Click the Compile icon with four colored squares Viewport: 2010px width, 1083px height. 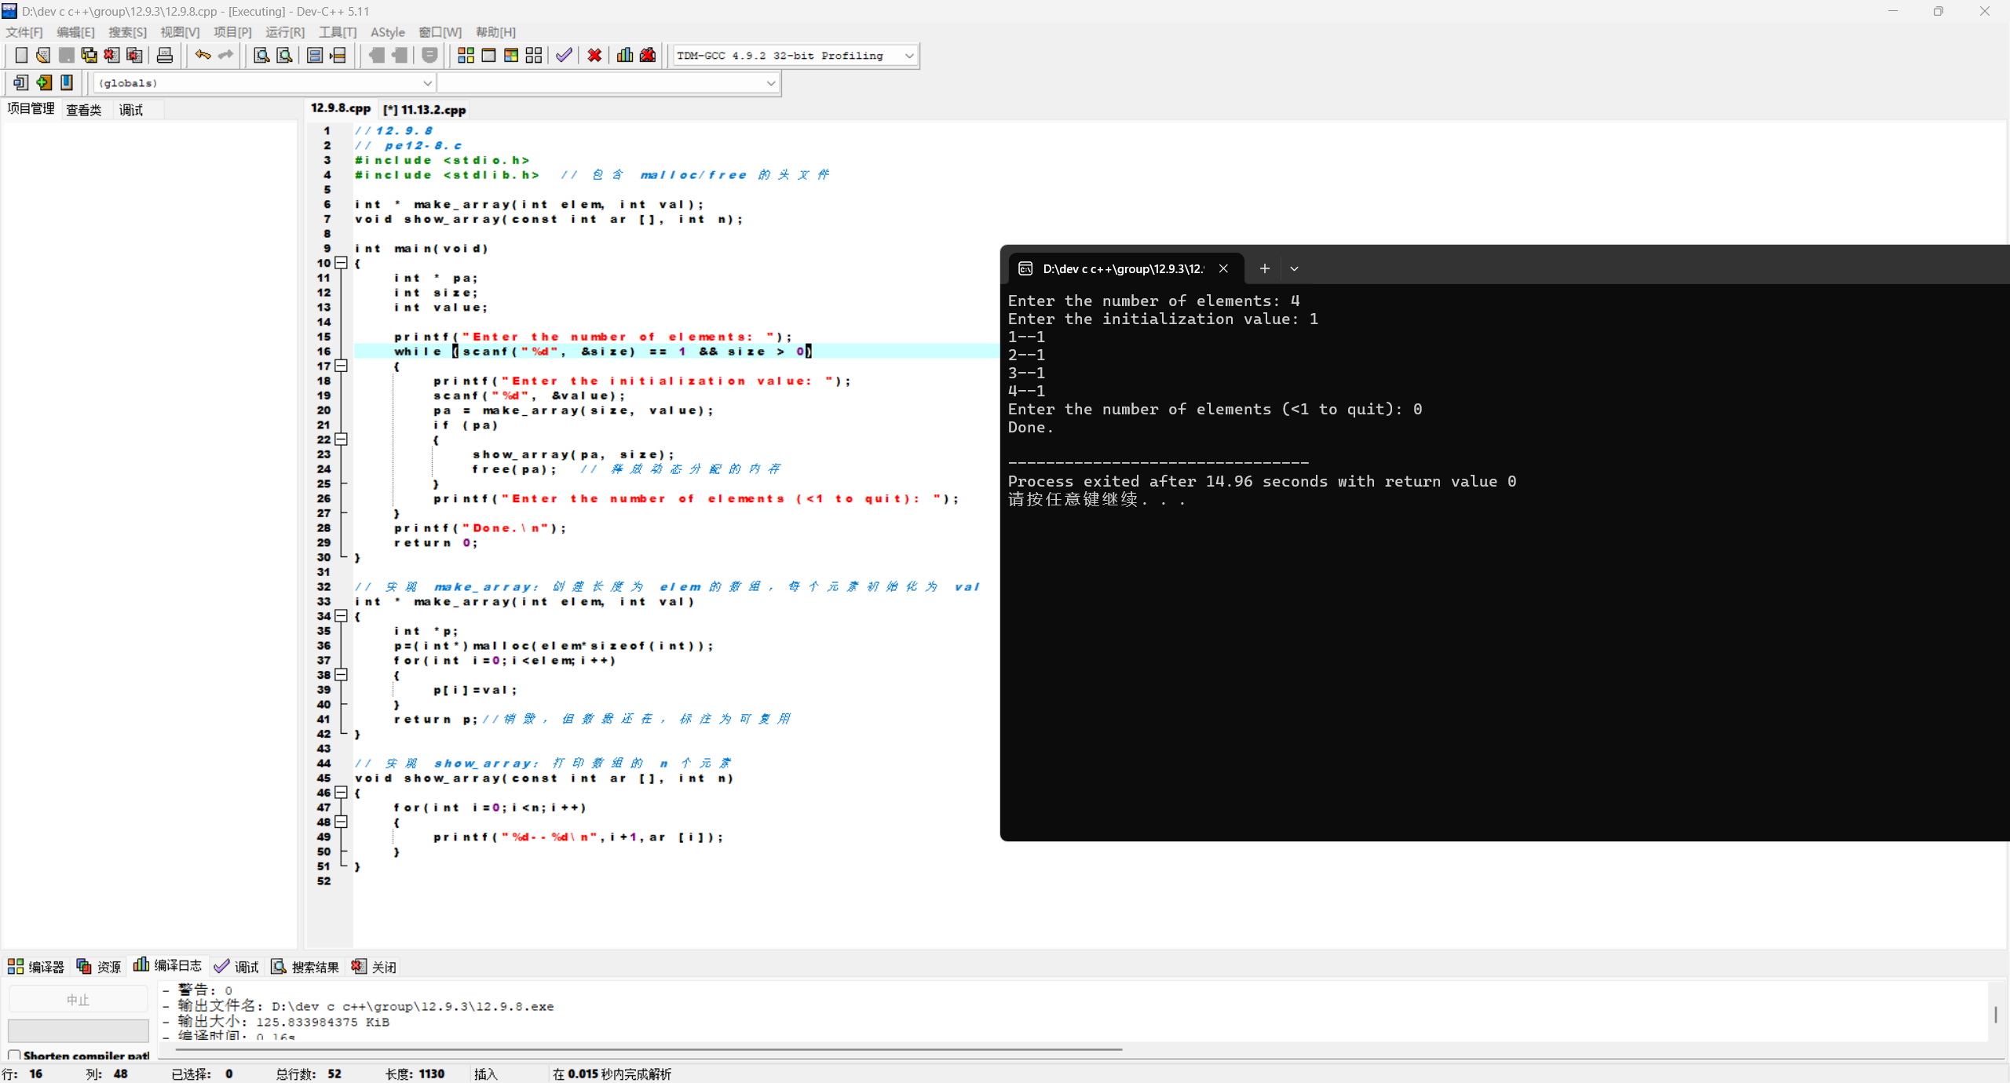pos(466,55)
